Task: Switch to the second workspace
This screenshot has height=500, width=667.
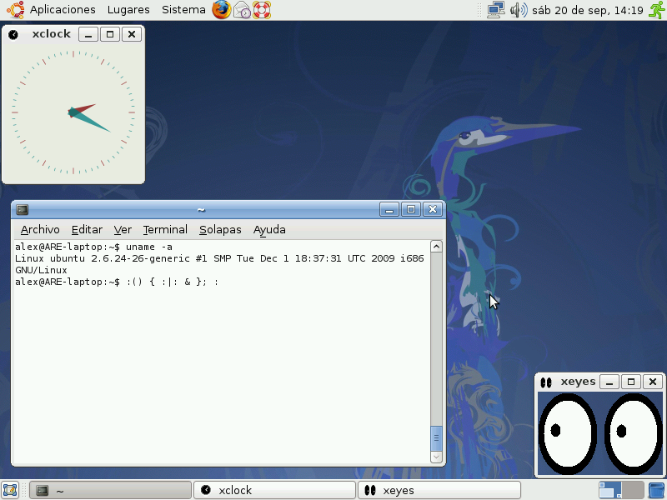Action: [634, 490]
